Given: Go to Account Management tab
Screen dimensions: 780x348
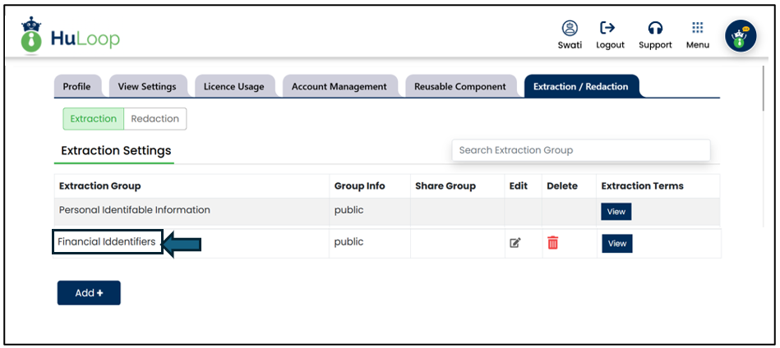Looking at the screenshot, I should tap(339, 87).
